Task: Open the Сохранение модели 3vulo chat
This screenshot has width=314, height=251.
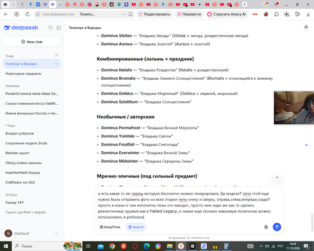Action: pos(32,143)
